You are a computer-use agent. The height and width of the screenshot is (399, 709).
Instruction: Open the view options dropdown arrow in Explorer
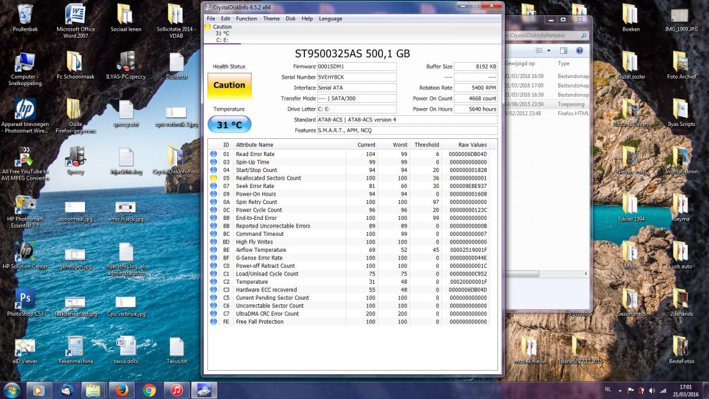(550, 51)
